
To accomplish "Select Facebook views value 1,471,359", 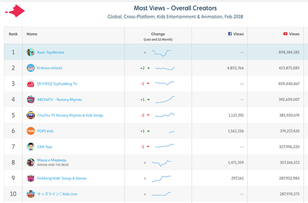I will pyautogui.click(x=236, y=163).
